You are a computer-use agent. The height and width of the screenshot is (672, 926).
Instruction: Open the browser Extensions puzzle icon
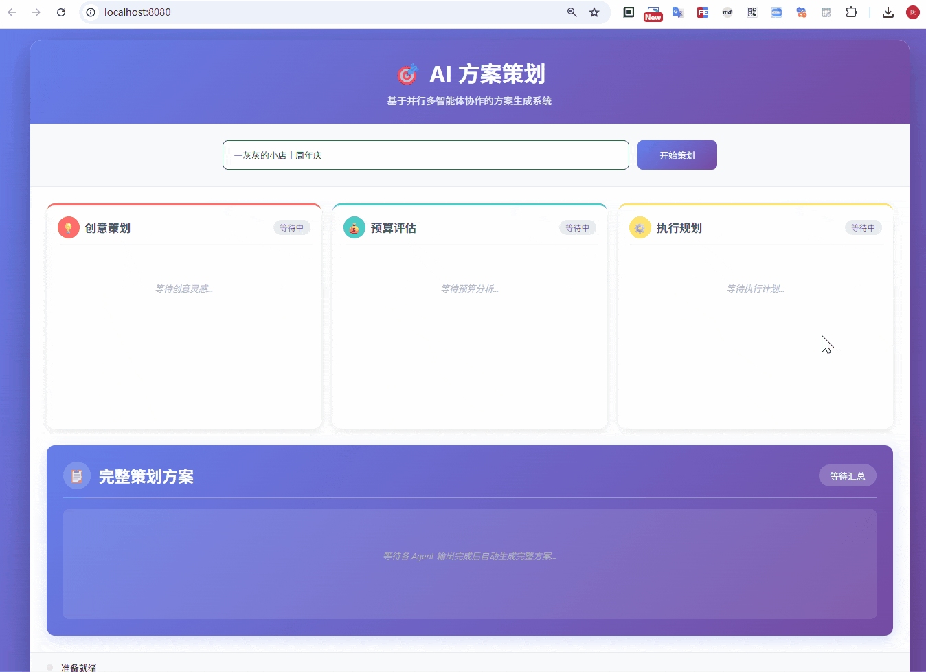pos(851,12)
